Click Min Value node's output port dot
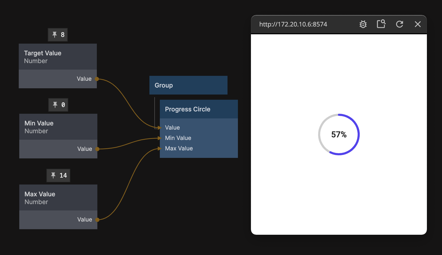442x255 pixels. 97,149
